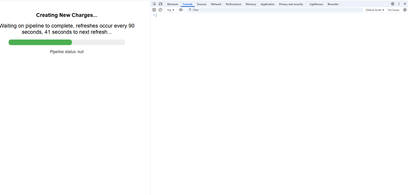Click the No Issues button
The image size is (408, 195).
tap(393, 10)
